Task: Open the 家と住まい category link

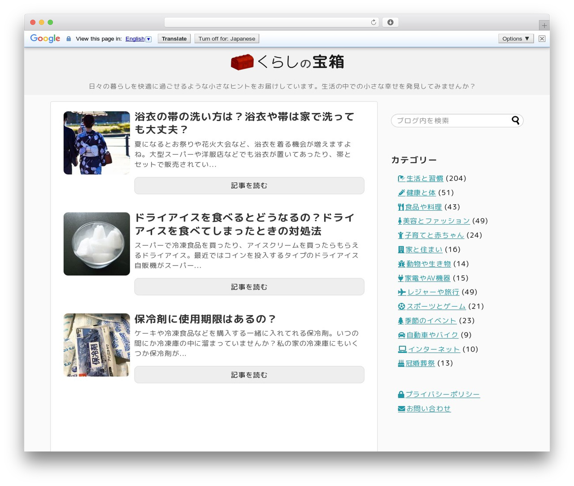Action: 424,250
